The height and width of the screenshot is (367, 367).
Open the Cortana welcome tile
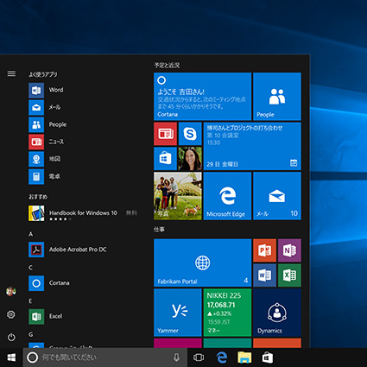pyautogui.click(x=203, y=97)
